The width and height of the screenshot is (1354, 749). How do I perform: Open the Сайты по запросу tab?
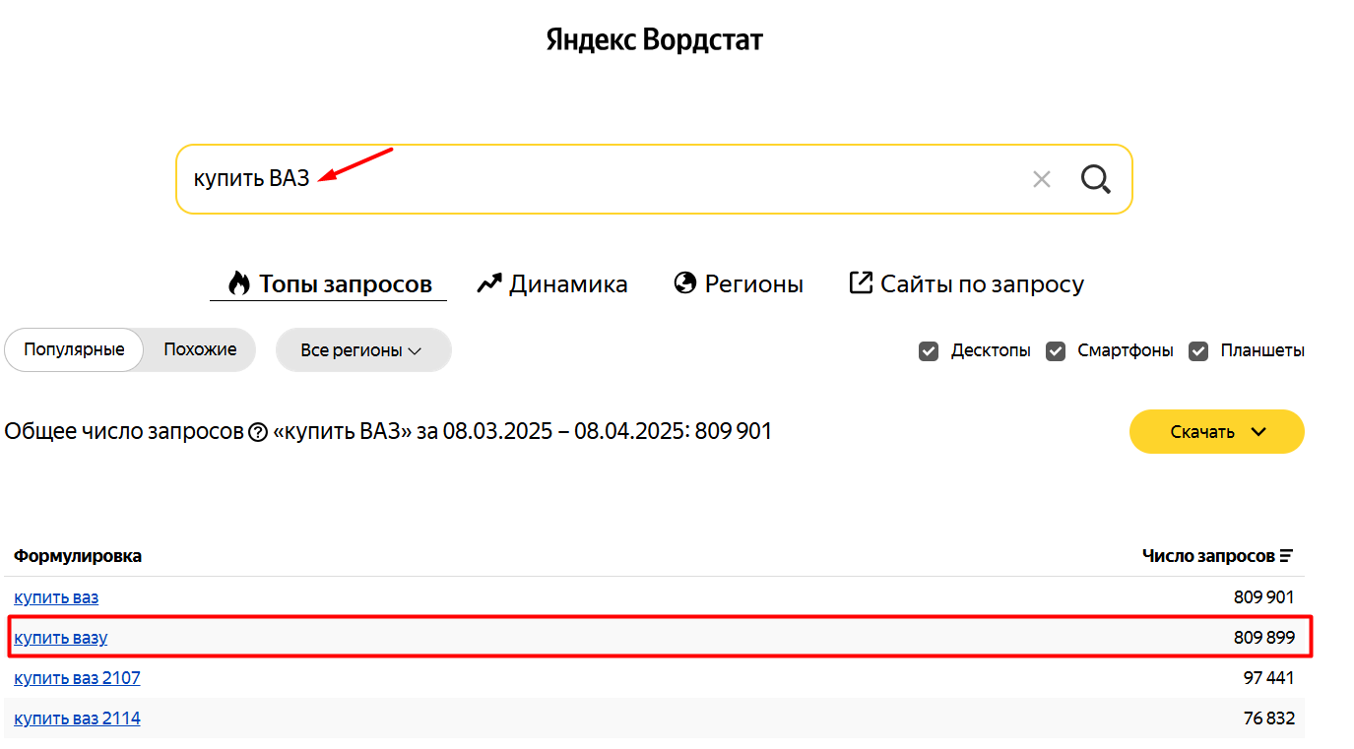pyautogui.click(x=966, y=284)
